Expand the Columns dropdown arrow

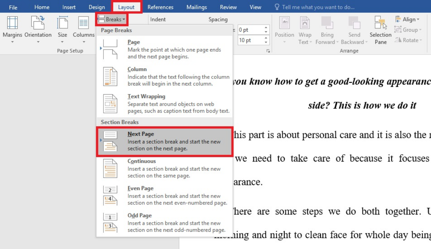point(84,42)
